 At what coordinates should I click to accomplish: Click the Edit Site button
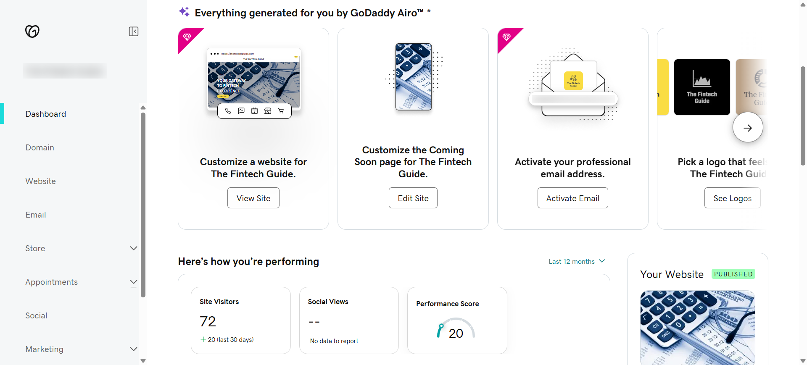pyautogui.click(x=413, y=198)
